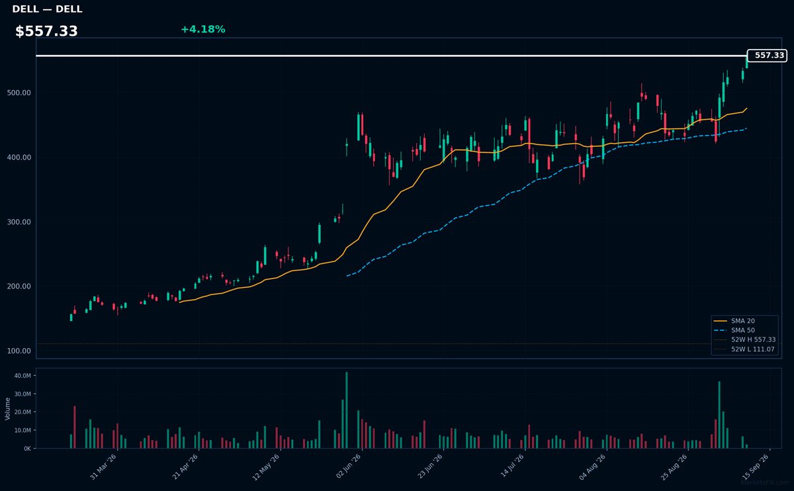Click the 200.00 price axis label
This screenshot has width=794, height=491.
point(19,287)
